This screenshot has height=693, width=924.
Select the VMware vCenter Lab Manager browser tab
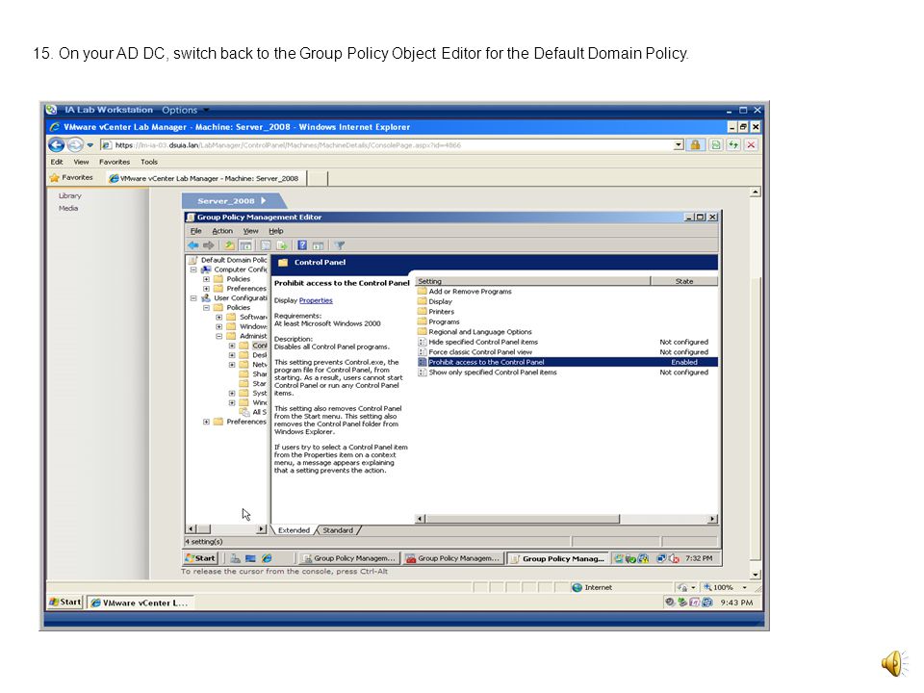[x=207, y=178]
